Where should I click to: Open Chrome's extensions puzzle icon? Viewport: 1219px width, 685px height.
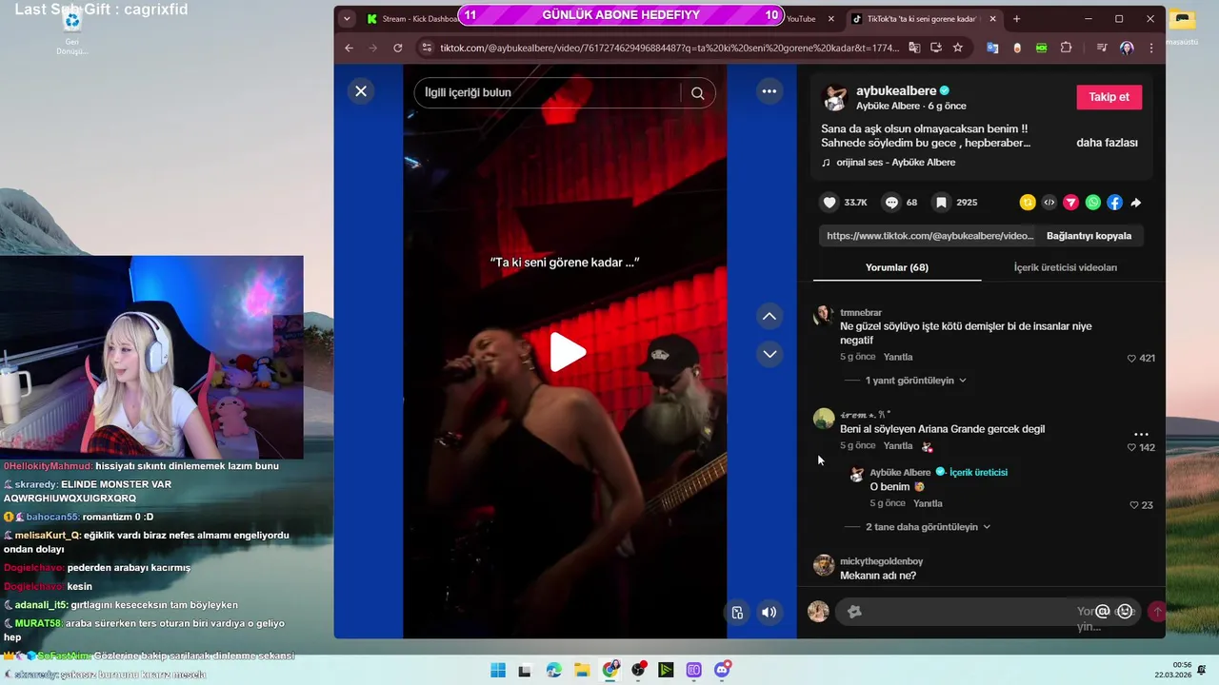tap(1066, 48)
